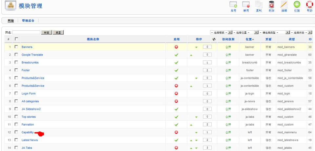Sort by the 排序 column header
Screen dimensions: 315x151
click(x=199, y=39)
